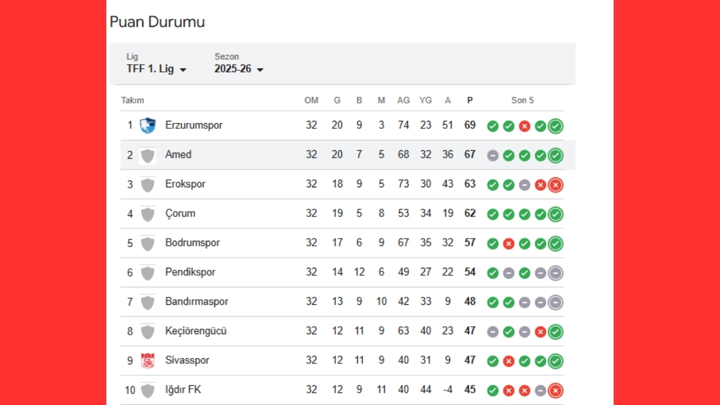The width and height of the screenshot is (720, 405).
Task: Click the P points column header
Action: click(x=470, y=100)
